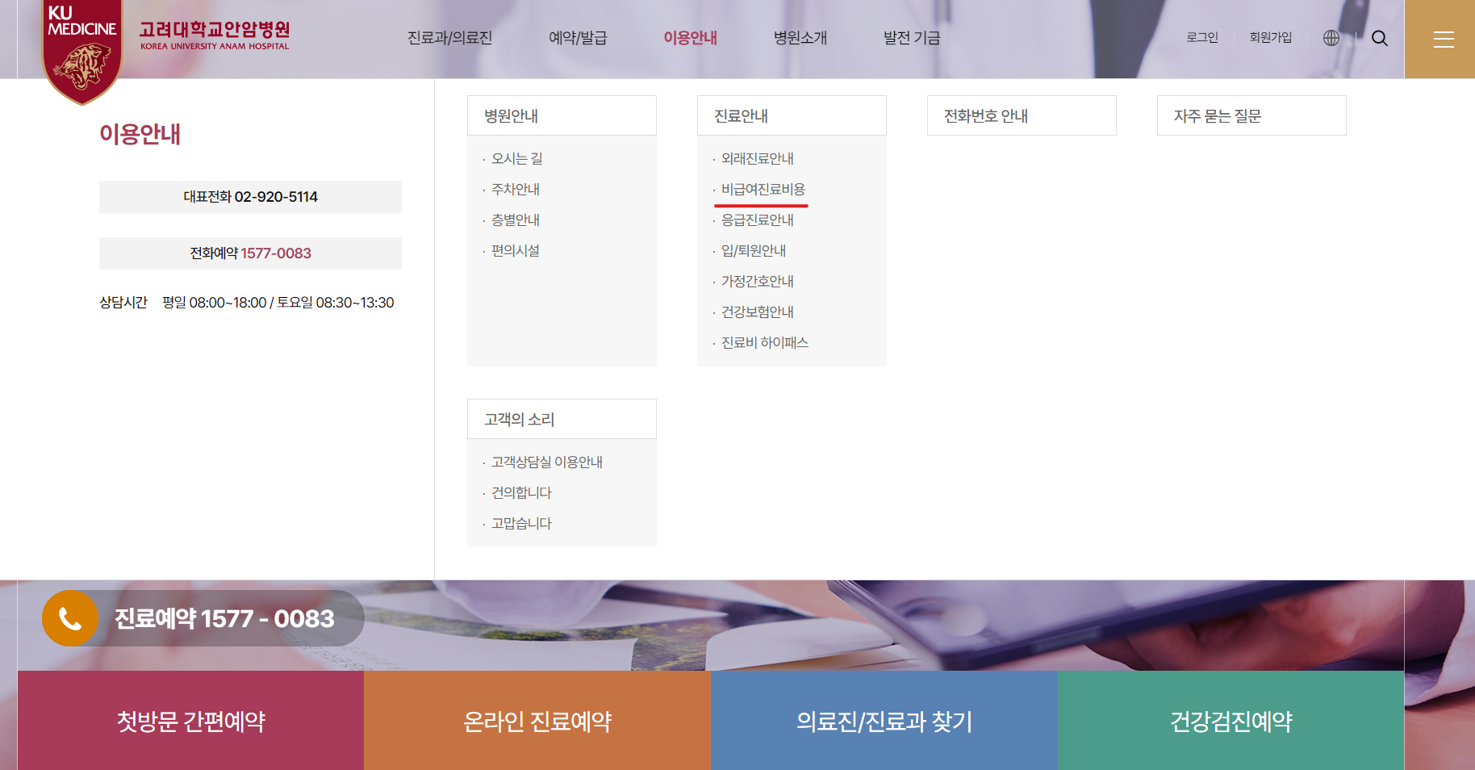The width and height of the screenshot is (1475, 770).
Task: Click the 첫방문 간편예약 button
Action: coord(190,721)
